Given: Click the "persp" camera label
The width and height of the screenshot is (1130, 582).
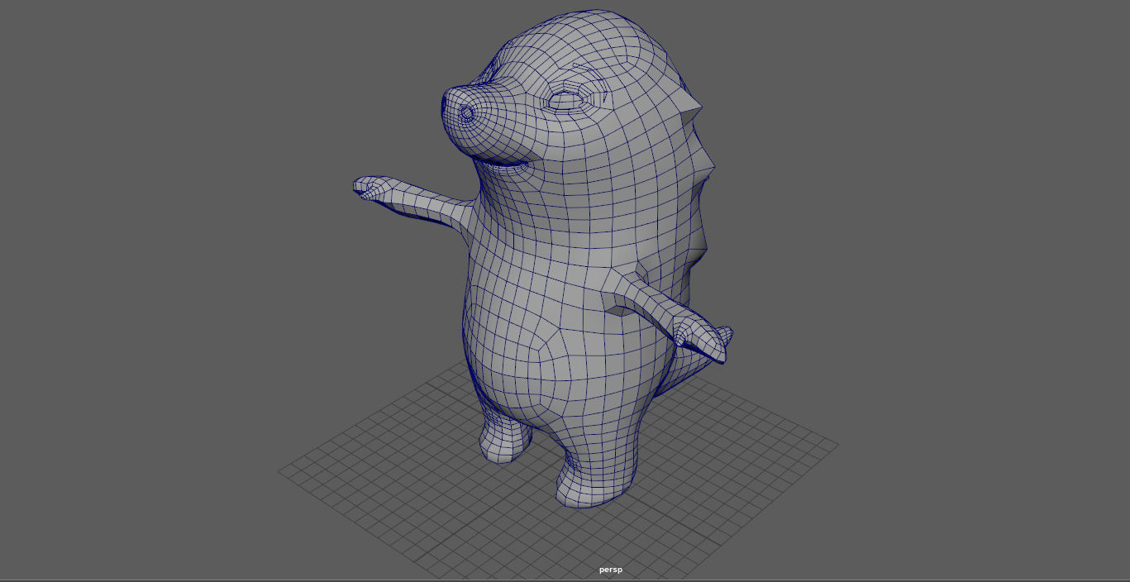Looking at the screenshot, I should pyautogui.click(x=611, y=570).
